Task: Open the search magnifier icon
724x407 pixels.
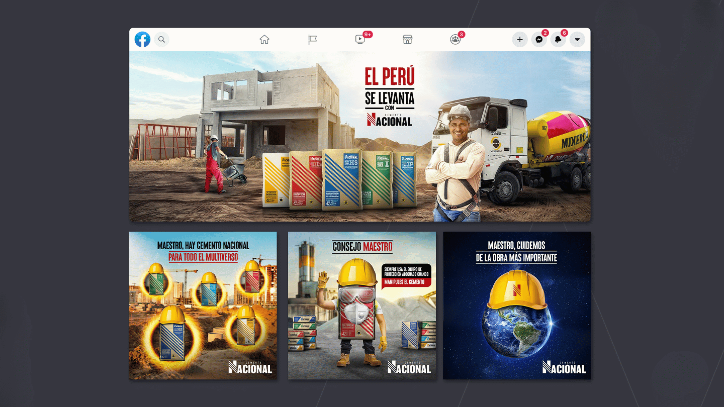Action: coord(161,39)
